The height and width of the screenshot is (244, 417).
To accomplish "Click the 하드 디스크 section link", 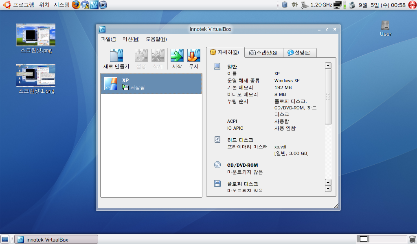I will (x=240, y=140).
